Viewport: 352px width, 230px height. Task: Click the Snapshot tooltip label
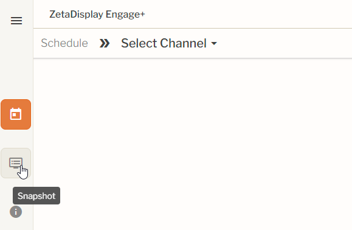pyautogui.click(x=36, y=196)
